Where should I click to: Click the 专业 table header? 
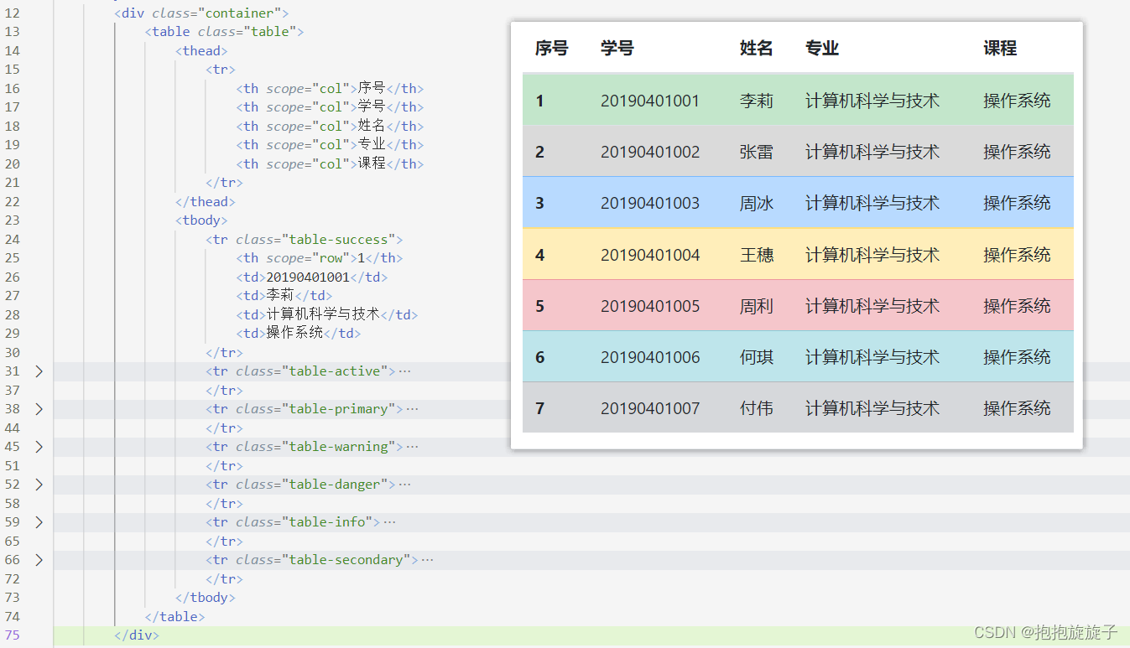point(822,49)
